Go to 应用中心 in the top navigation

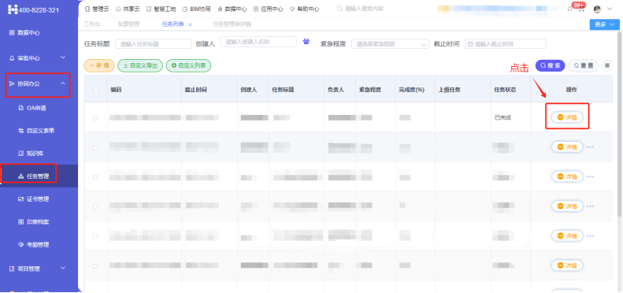(269, 9)
